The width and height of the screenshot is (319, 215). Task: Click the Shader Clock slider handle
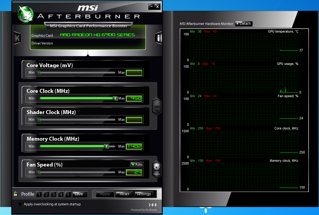pyautogui.click(x=39, y=120)
